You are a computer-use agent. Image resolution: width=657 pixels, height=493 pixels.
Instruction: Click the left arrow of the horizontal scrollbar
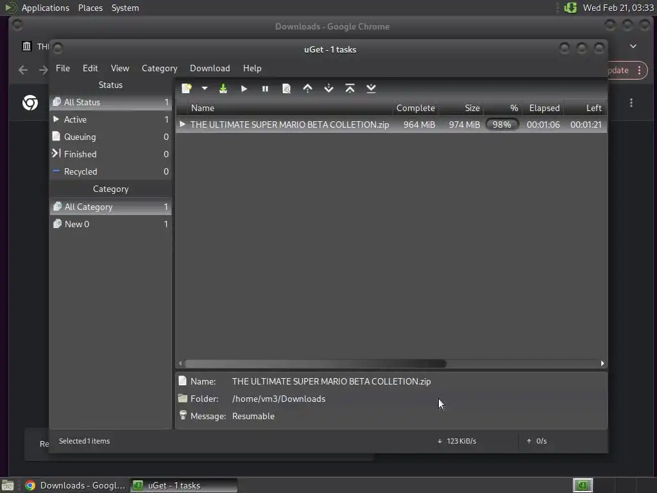coord(180,363)
